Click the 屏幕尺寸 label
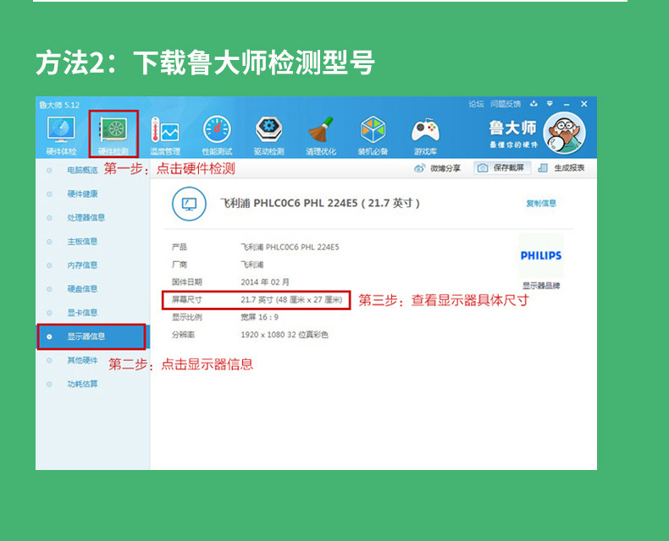 click(187, 300)
